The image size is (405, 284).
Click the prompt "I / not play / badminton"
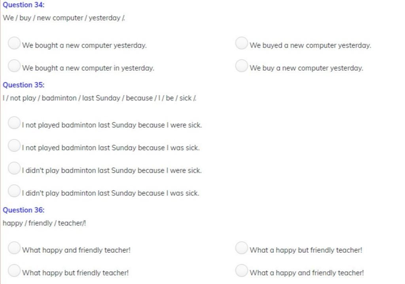point(99,98)
